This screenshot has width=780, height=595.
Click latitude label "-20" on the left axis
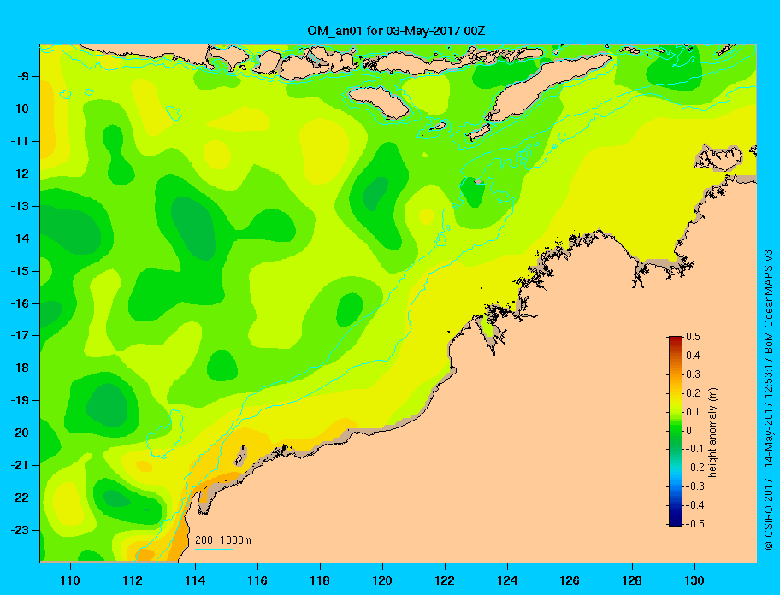coord(19,433)
